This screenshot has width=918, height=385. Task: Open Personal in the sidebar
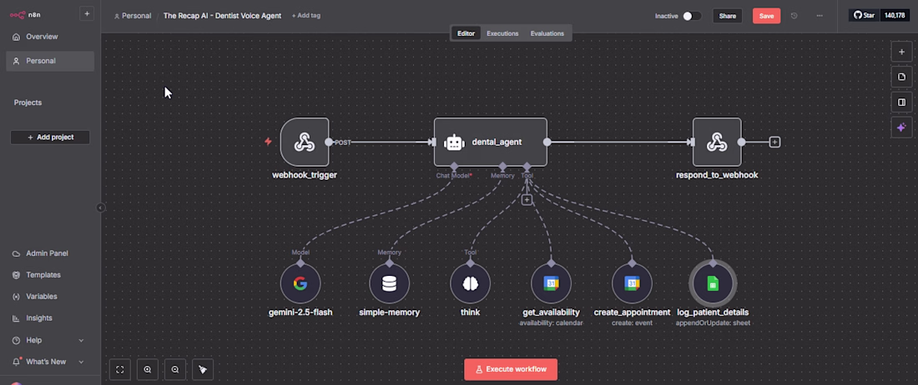click(50, 61)
